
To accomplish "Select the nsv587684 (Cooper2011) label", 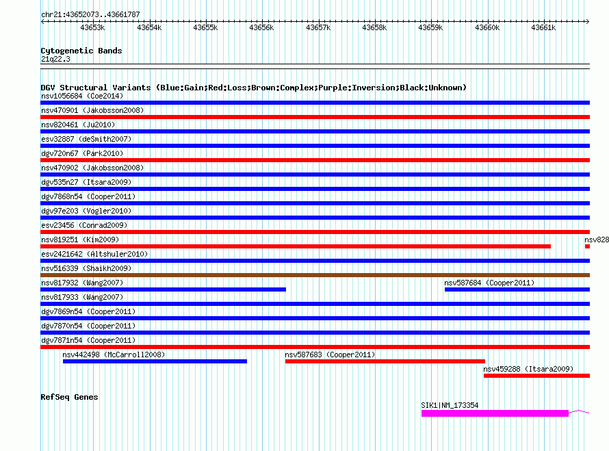I will click(489, 283).
